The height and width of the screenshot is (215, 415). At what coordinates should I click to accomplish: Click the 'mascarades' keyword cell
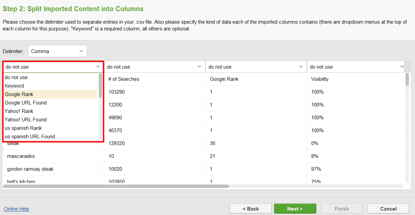(x=53, y=156)
